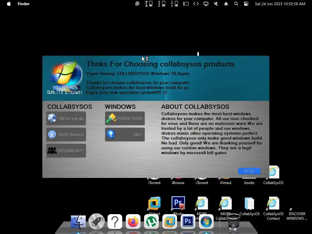
Task: Open the Trash can in the dock
Action: click(233, 222)
